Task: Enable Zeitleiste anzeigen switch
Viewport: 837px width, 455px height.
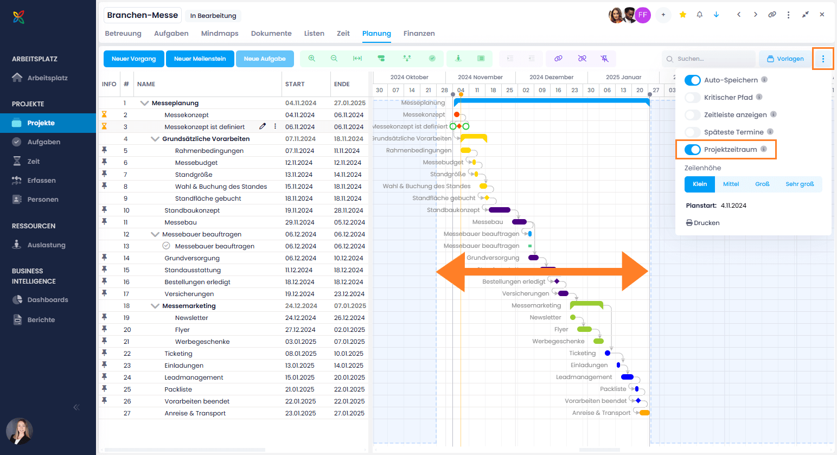Action: coord(693,115)
